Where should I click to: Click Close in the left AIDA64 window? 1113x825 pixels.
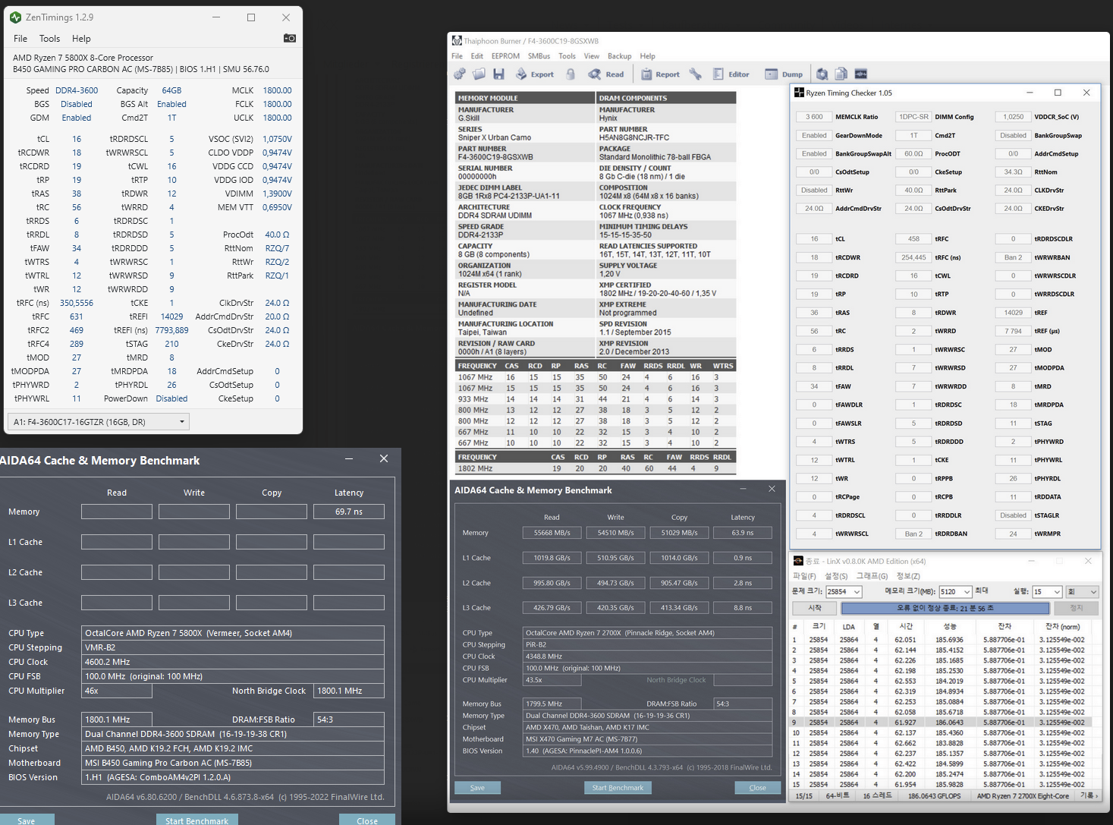pyautogui.click(x=367, y=820)
